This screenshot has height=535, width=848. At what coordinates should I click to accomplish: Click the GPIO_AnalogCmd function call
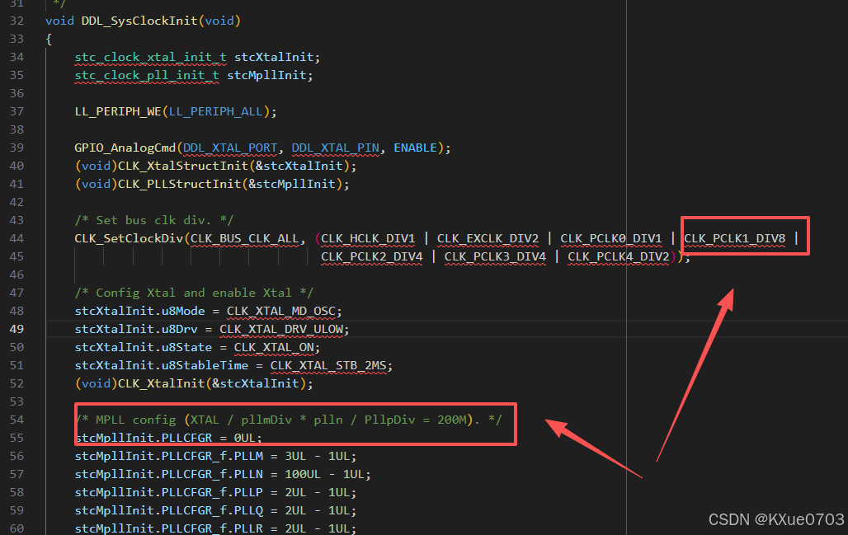click(x=125, y=148)
